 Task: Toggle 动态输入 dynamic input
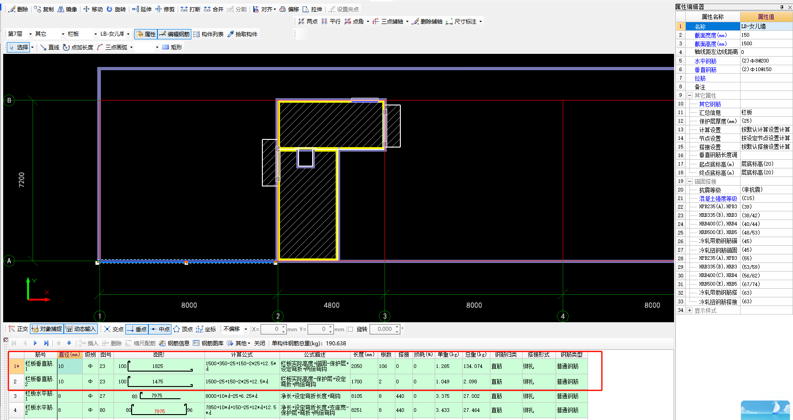pos(81,329)
